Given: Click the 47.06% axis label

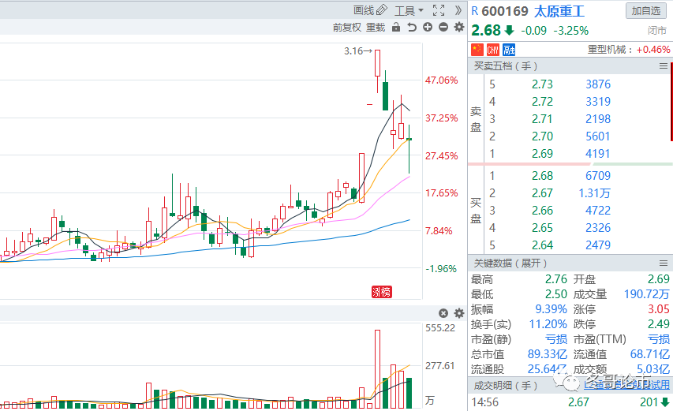Looking at the screenshot, I should [441, 80].
